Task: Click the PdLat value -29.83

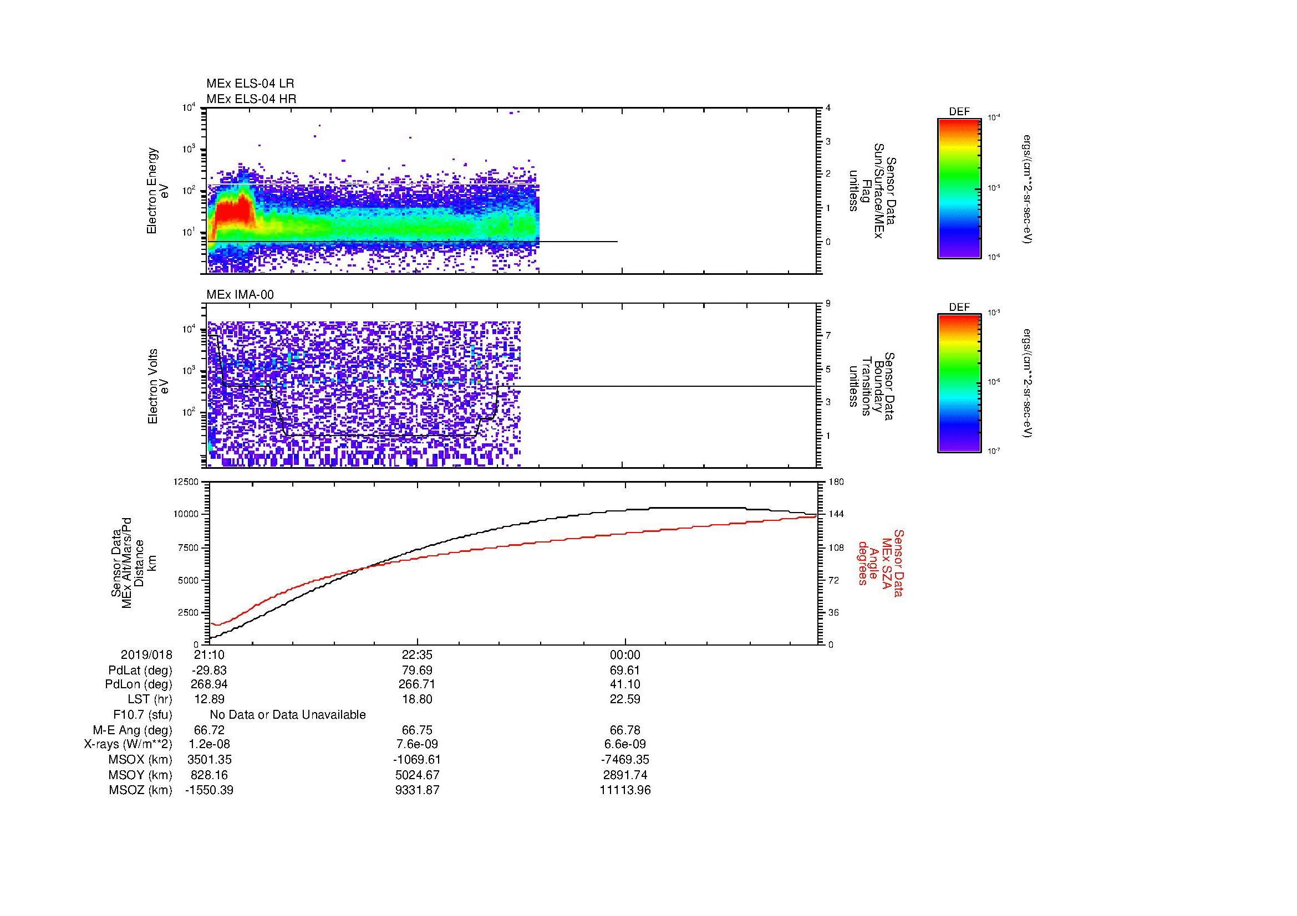Action: [209, 671]
